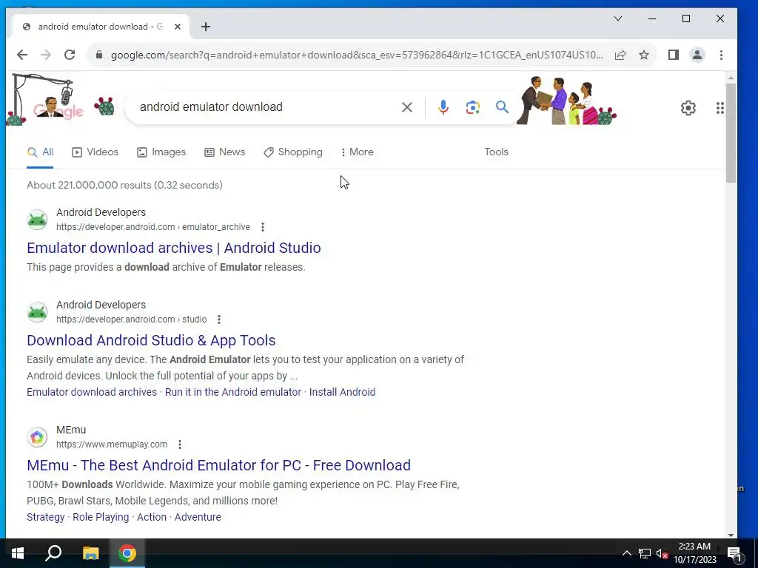Clear the search box with the X
The image size is (758, 568).
407,107
